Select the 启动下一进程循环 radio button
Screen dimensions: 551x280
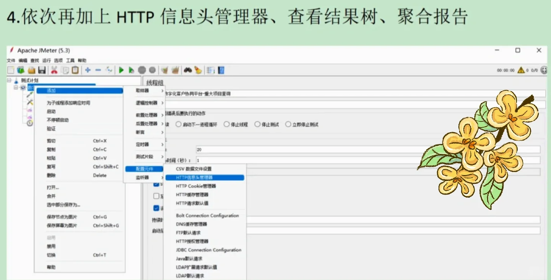click(x=178, y=124)
